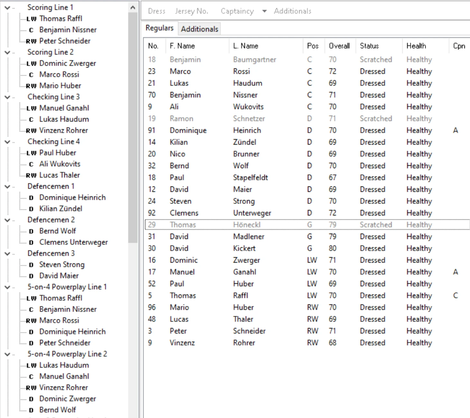470x418 pixels.
Task: Click RW icon beside Lucas Thaler
Action: [31, 175]
